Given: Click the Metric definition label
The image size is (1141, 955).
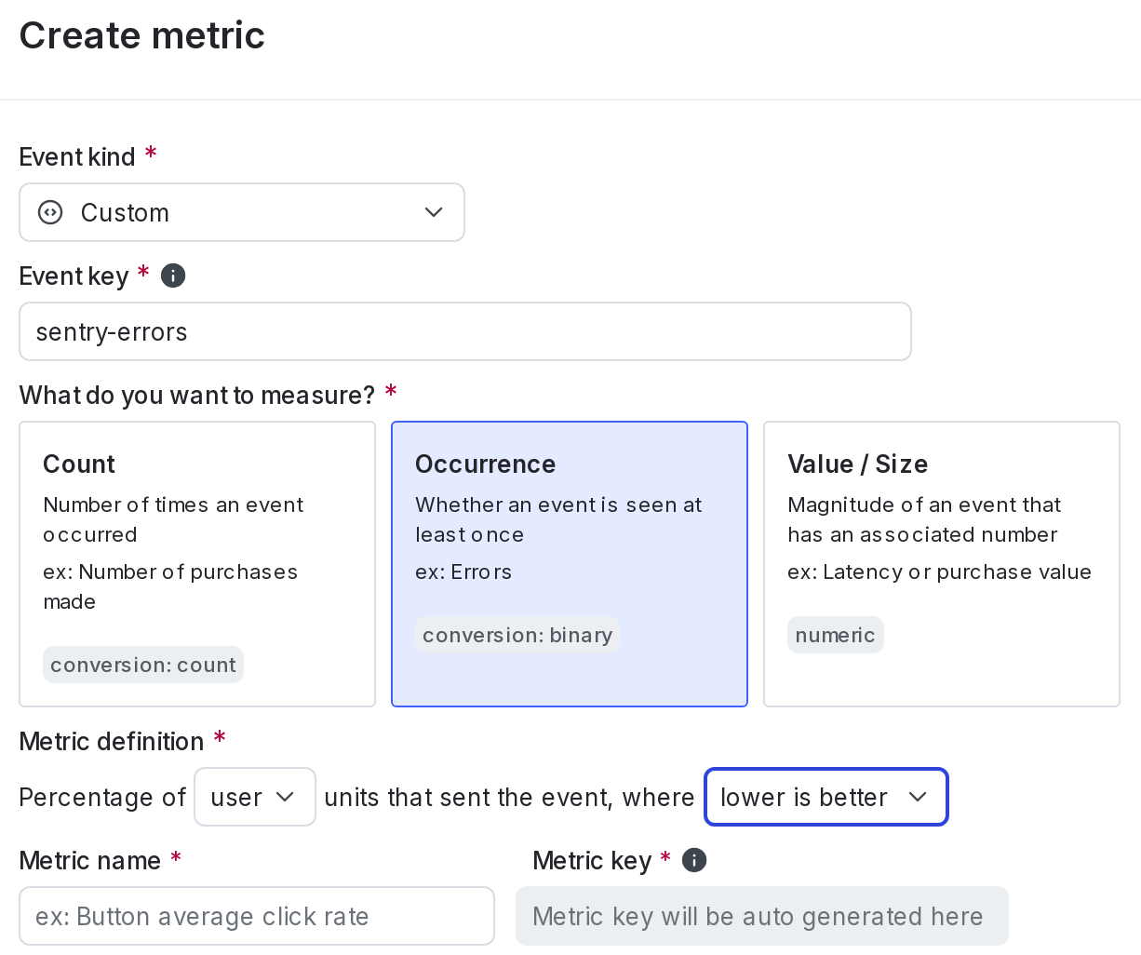Looking at the screenshot, I should [112, 741].
